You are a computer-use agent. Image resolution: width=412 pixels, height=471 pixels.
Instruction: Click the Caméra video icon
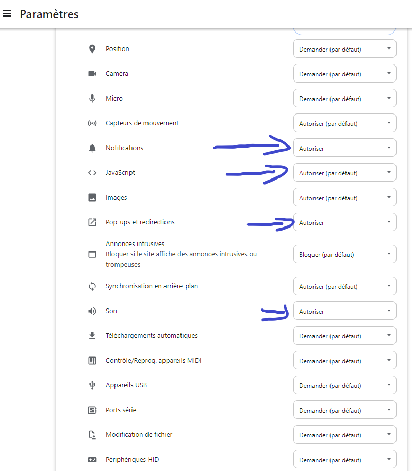[92, 74]
